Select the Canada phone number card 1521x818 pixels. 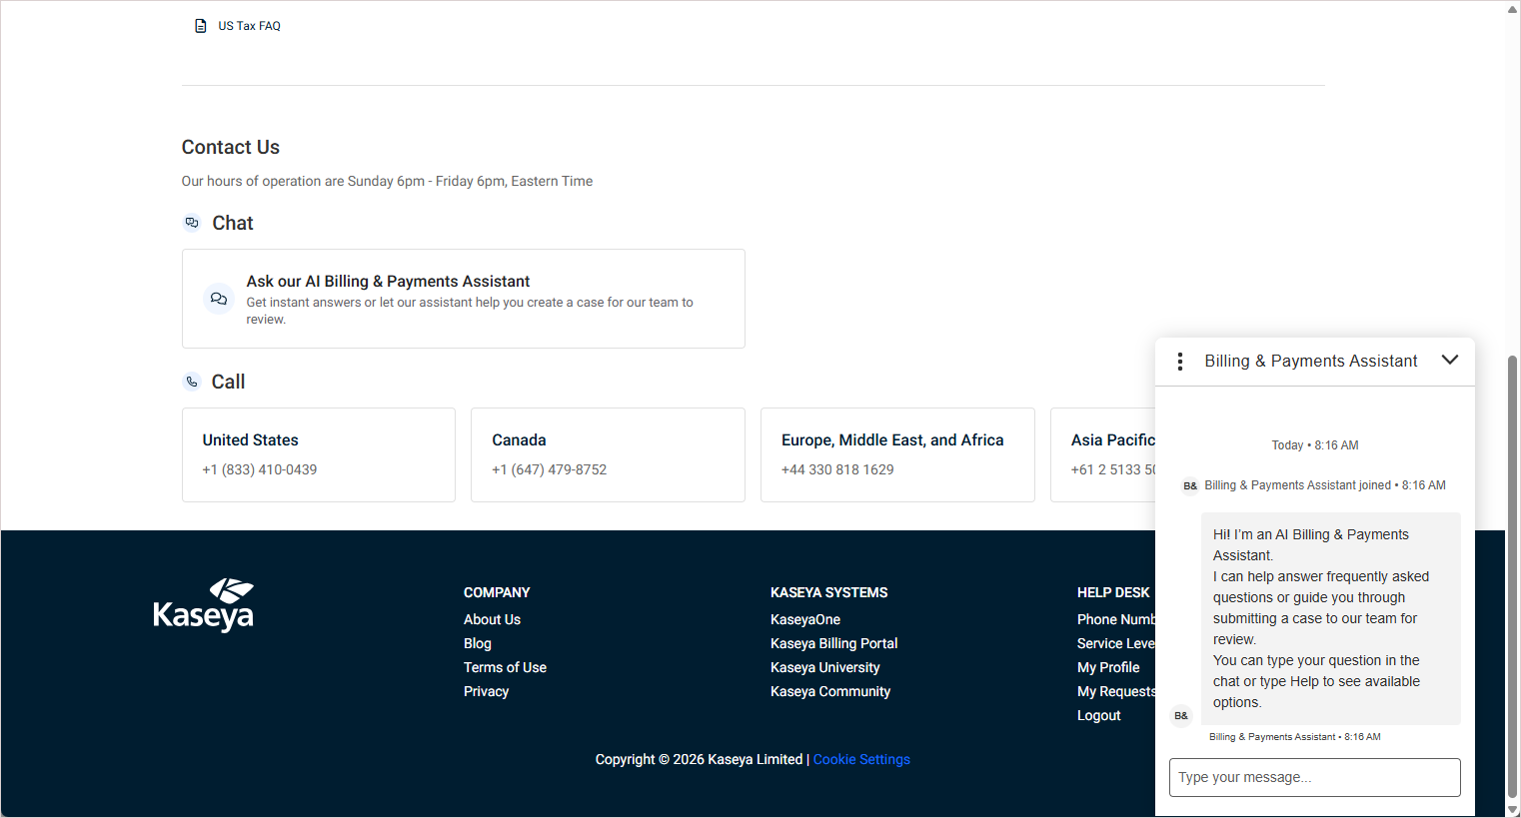pyautogui.click(x=608, y=454)
